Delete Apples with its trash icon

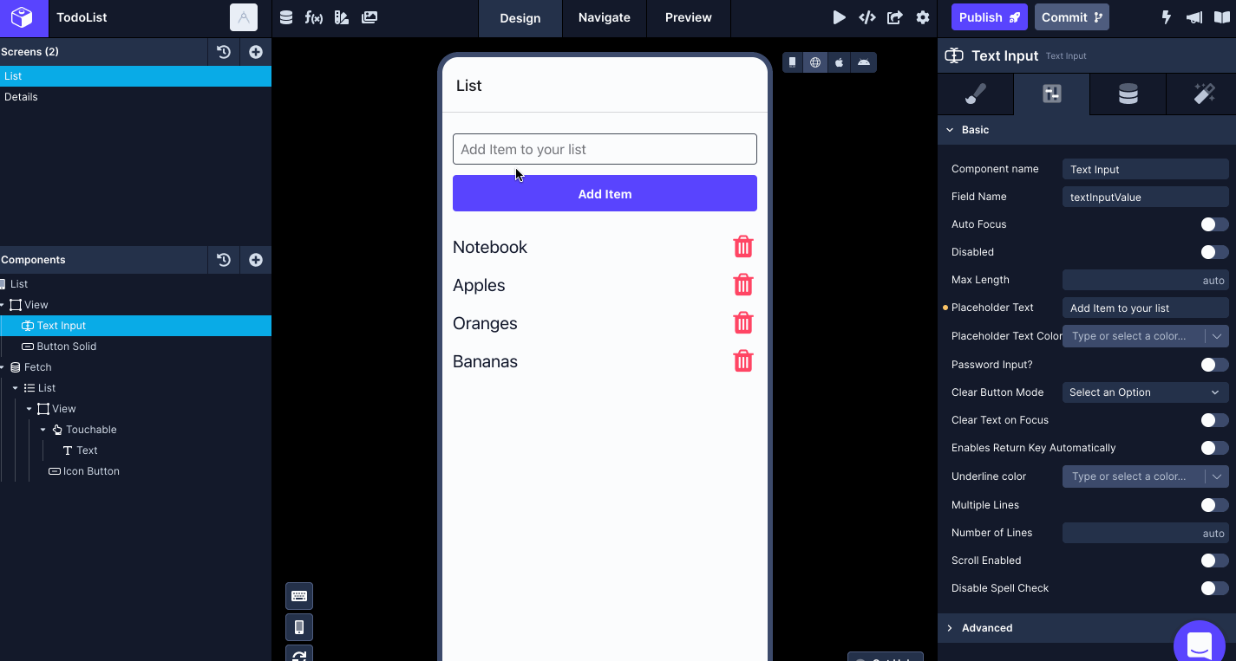pos(743,285)
